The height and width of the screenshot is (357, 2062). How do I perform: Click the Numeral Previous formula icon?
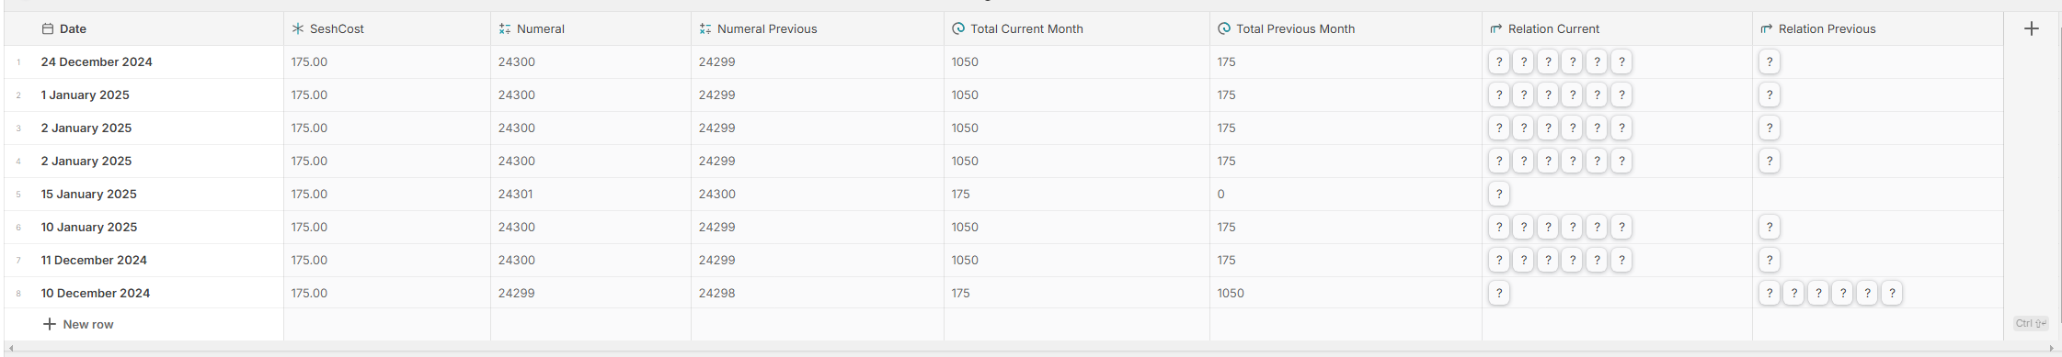(705, 29)
